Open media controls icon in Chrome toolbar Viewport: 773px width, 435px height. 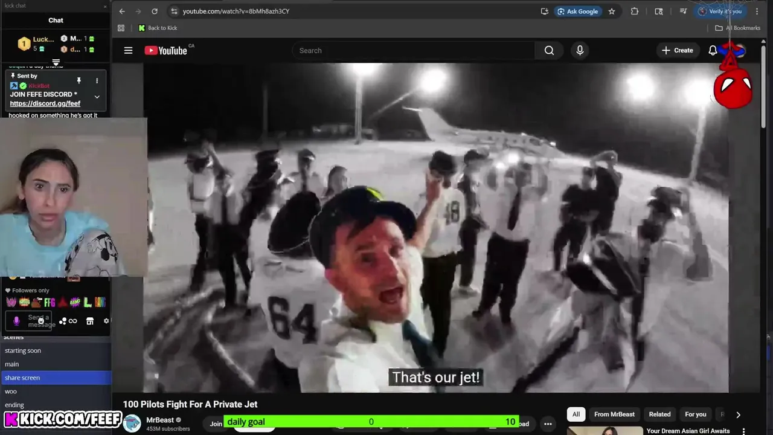[x=683, y=11]
